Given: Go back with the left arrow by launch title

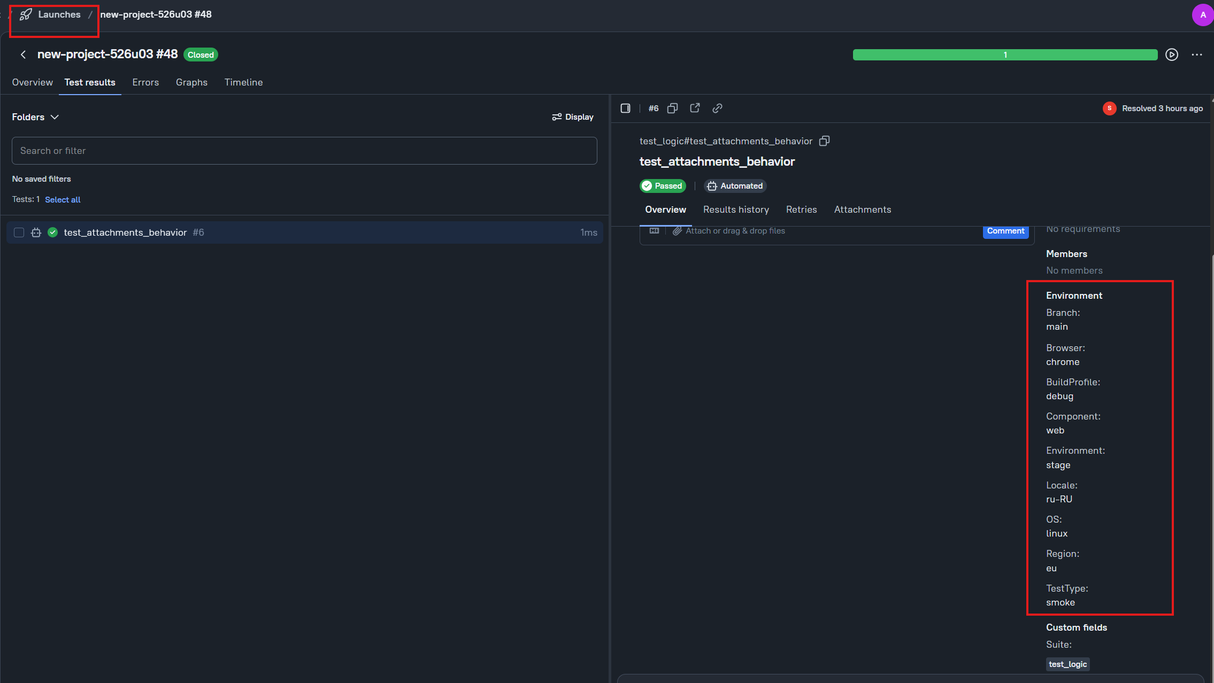Looking at the screenshot, I should point(23,55).
